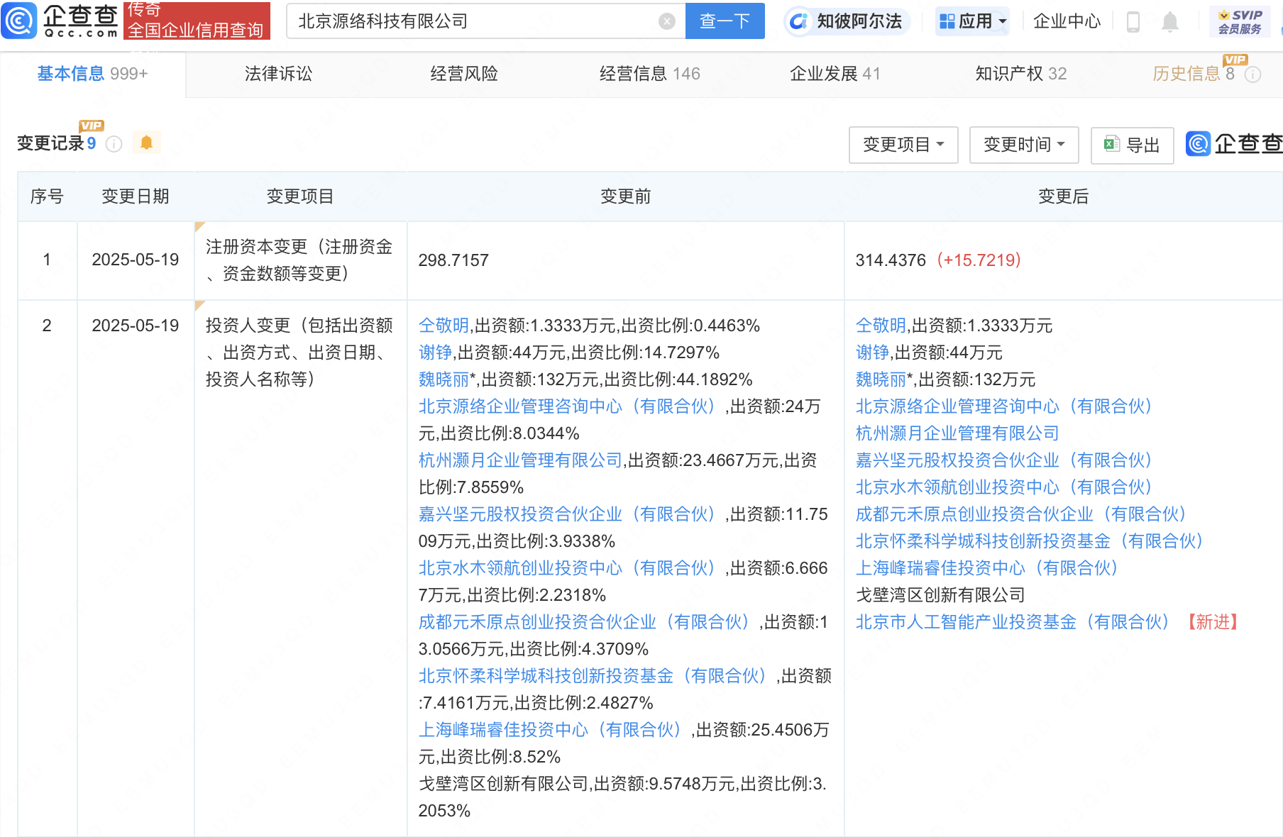Open 仝敬明 link in 变更后 column
This screenshot has height=837, width=1283.
pyautogui.click(x=881, y=326)
